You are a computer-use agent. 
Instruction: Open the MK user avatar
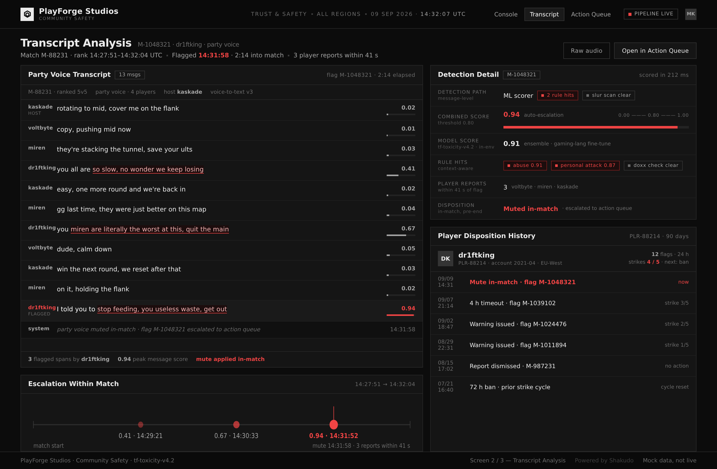point(690,14)
